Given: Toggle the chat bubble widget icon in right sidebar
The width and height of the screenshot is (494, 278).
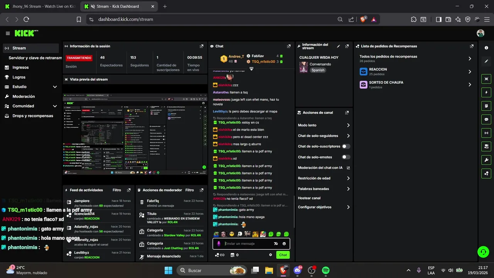Looking at the screenshot, I should point(486,119).
